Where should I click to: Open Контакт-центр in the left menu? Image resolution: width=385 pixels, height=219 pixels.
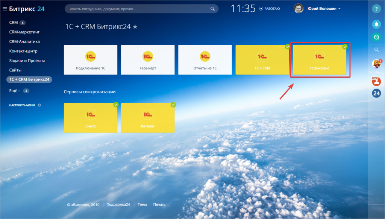tap(23, 51)
